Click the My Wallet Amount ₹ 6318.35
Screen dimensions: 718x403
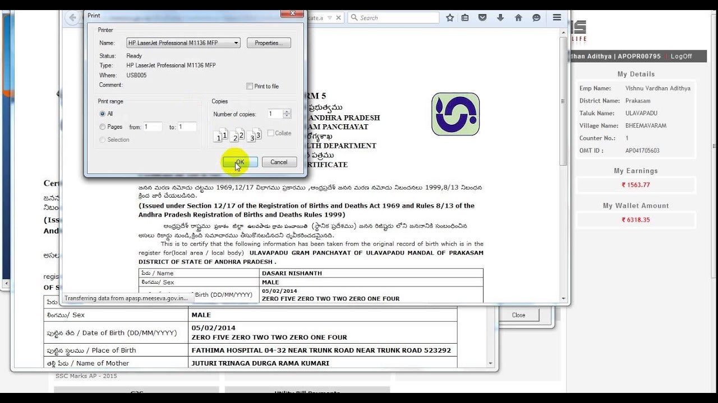pos(636,220)
